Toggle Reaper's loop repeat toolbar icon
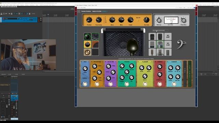Image resolution: width=219 pixels, height=123 pixels. [x=27, y=14]
